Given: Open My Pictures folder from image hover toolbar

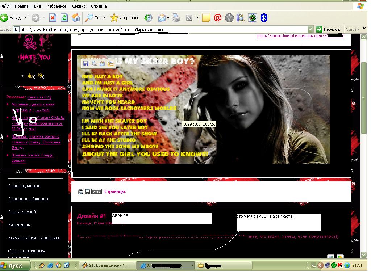Looking at the screenshot, I should coord(111,63).
